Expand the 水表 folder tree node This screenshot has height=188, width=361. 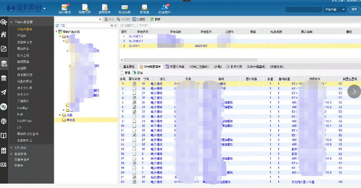[59, 115]
